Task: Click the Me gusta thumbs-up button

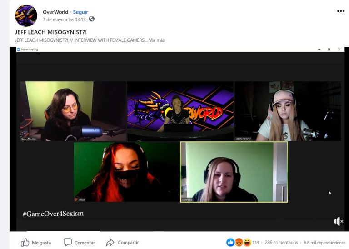Action: 36,243
